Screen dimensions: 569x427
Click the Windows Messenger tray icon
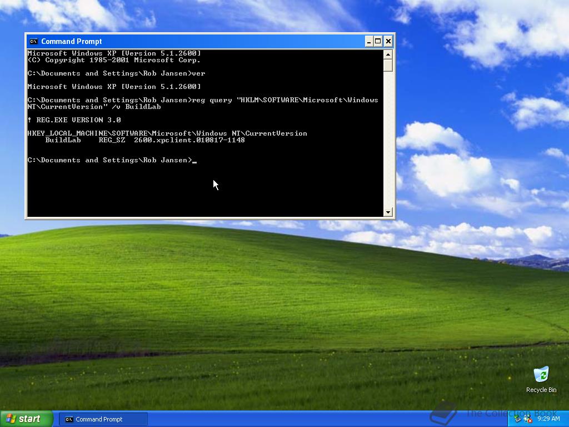528,419
